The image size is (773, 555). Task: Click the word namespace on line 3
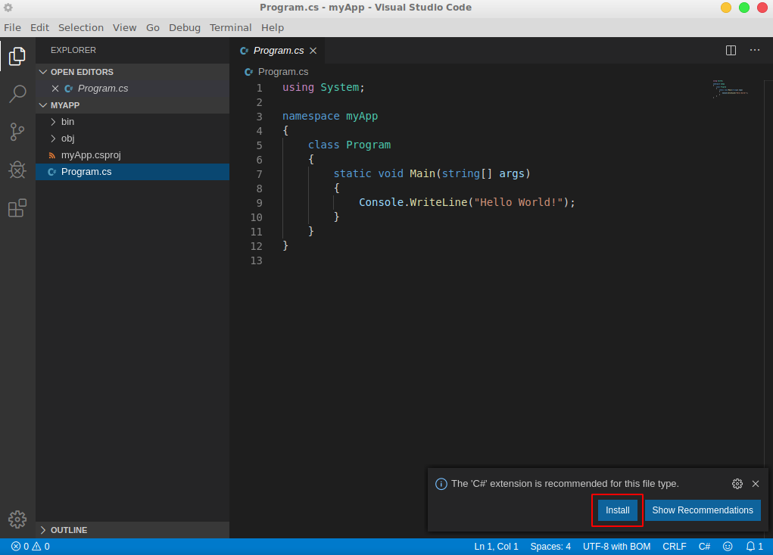[x=310, y=117]
